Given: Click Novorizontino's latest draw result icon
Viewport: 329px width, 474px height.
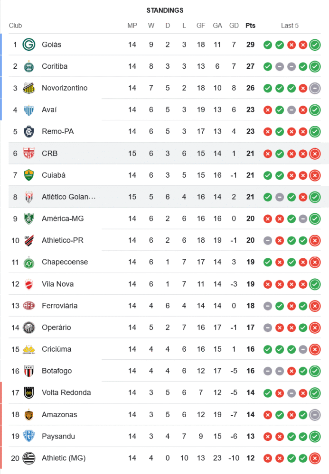Looking at the screenshot, I should [314, 88].
